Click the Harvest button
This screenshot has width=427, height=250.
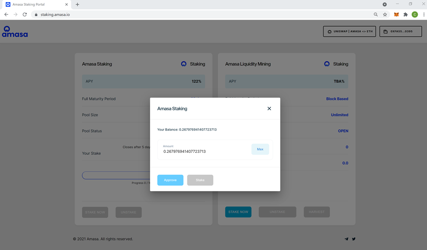tap(317, 212)
